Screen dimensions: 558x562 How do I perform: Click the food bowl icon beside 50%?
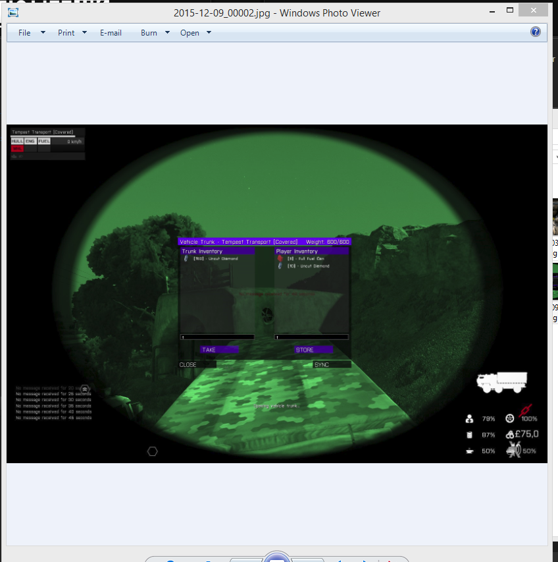click(x=470, y=451)
